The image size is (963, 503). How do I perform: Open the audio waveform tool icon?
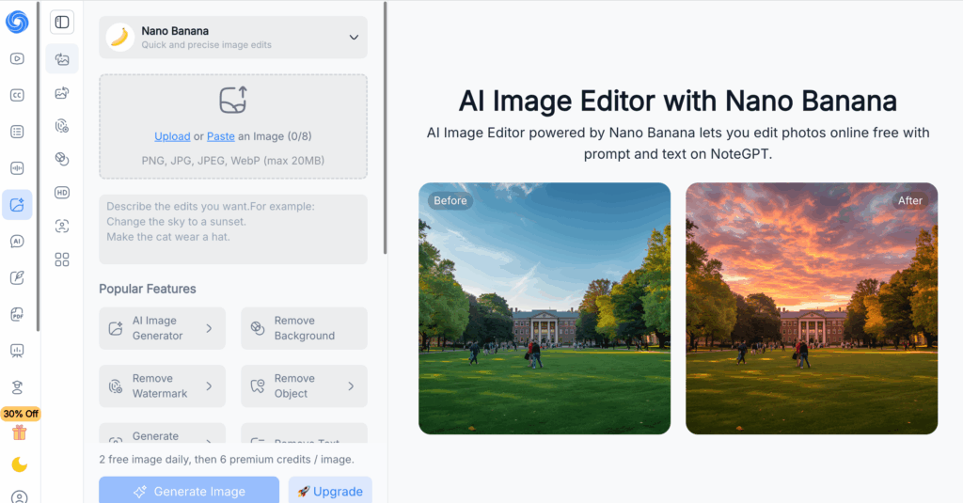17,168
